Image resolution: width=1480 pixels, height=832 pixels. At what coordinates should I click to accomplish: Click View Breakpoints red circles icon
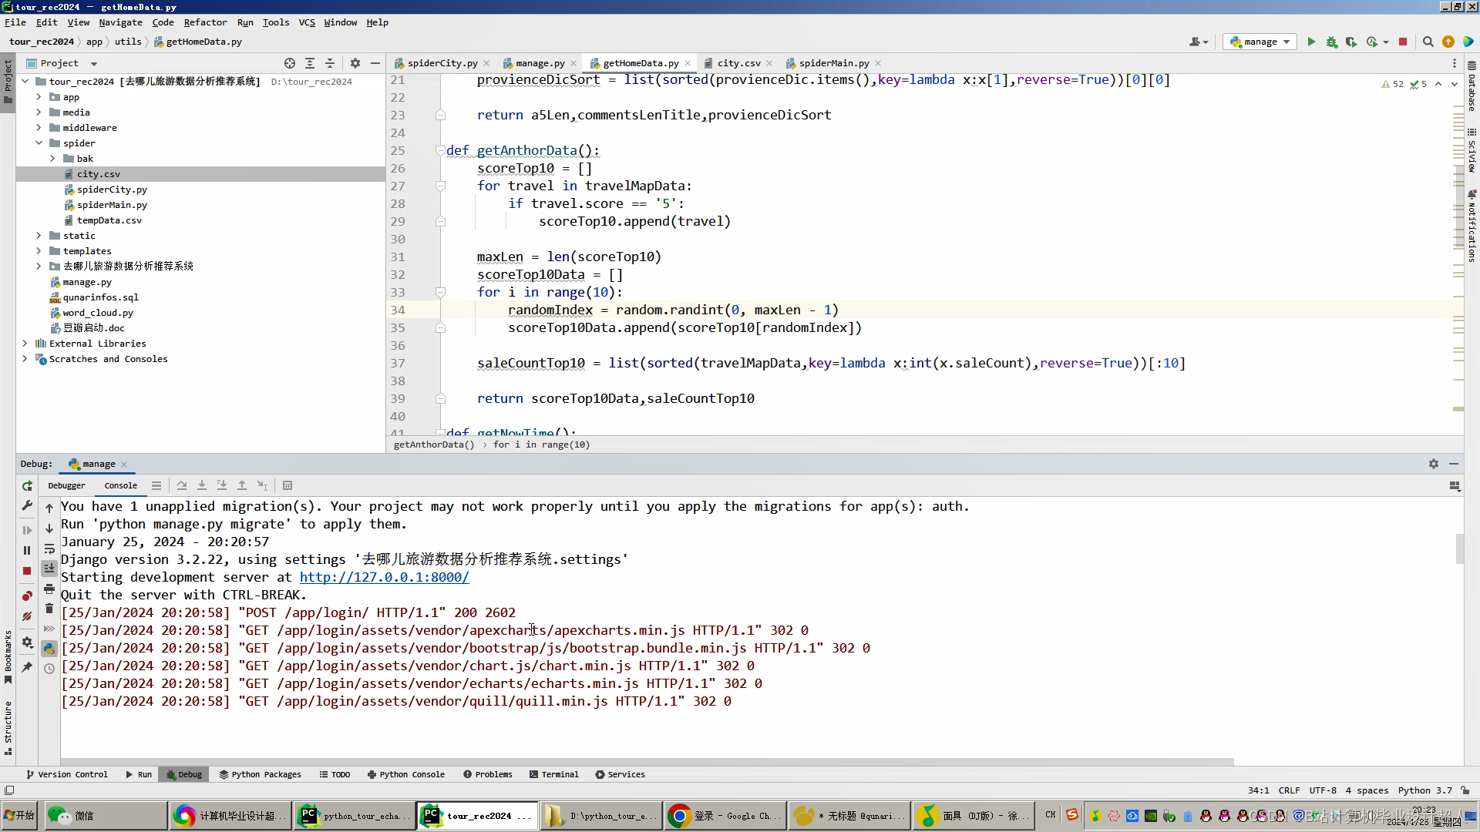click(x=27, y=595)
